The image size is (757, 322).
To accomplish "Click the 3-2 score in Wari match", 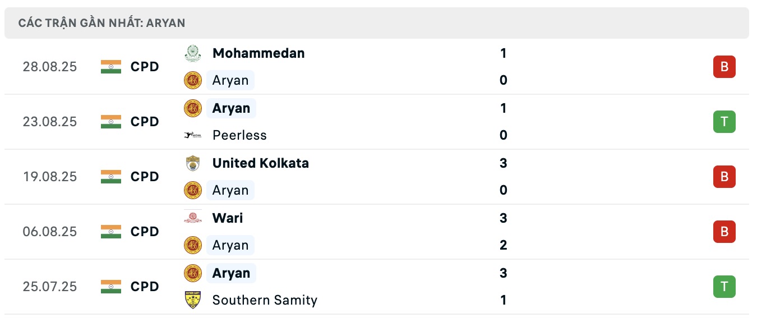I will coord(503,232).
